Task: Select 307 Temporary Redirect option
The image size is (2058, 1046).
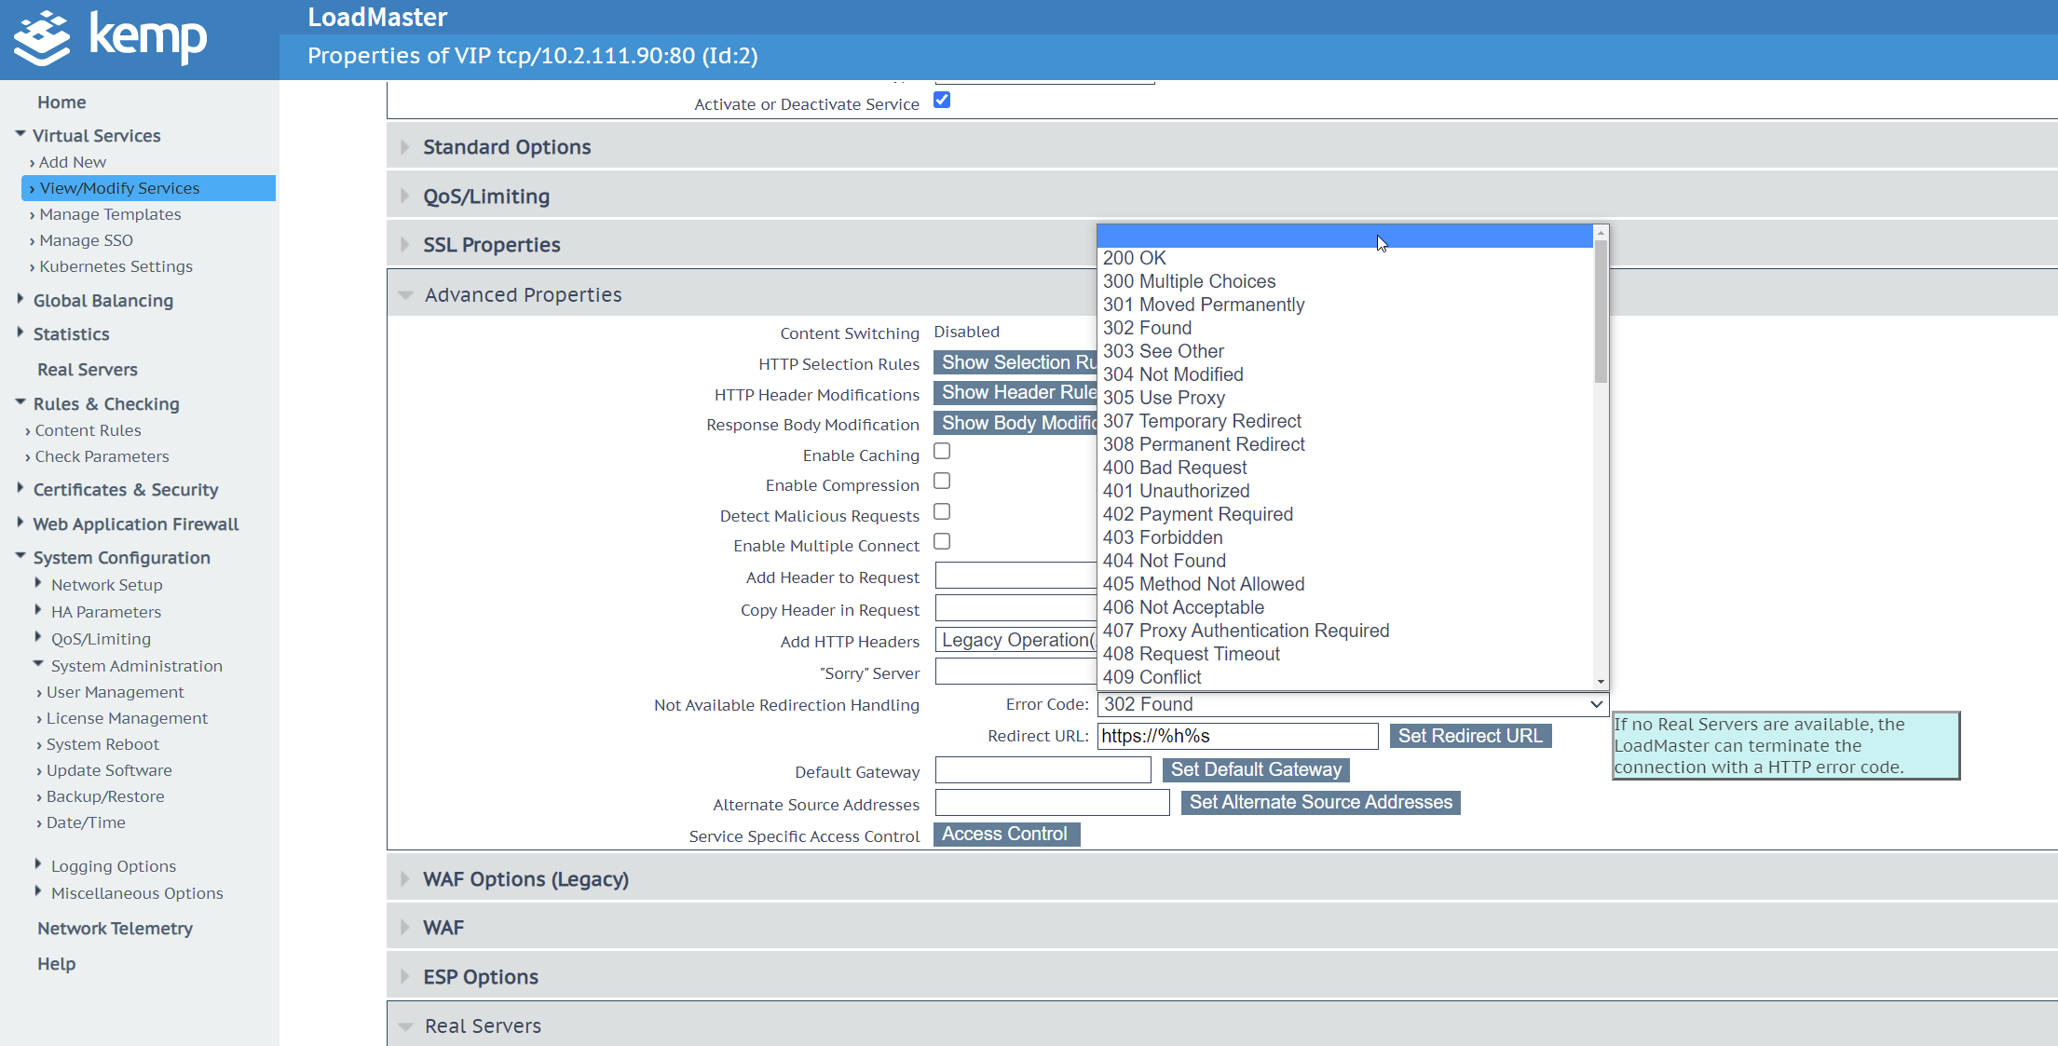Action: tap(1345, 421)
